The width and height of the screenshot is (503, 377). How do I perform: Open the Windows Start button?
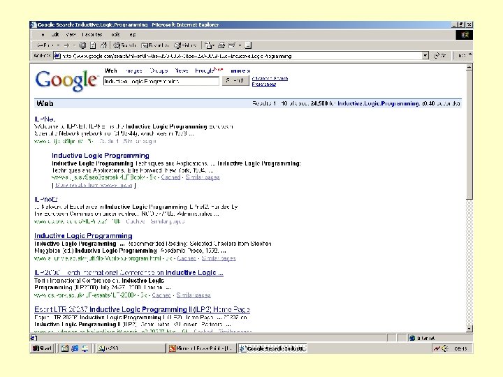(43, 348)
